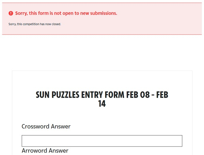Select the 'form is not open' error heading
This screenshot has width=204, height=155.
coord(66,13)
